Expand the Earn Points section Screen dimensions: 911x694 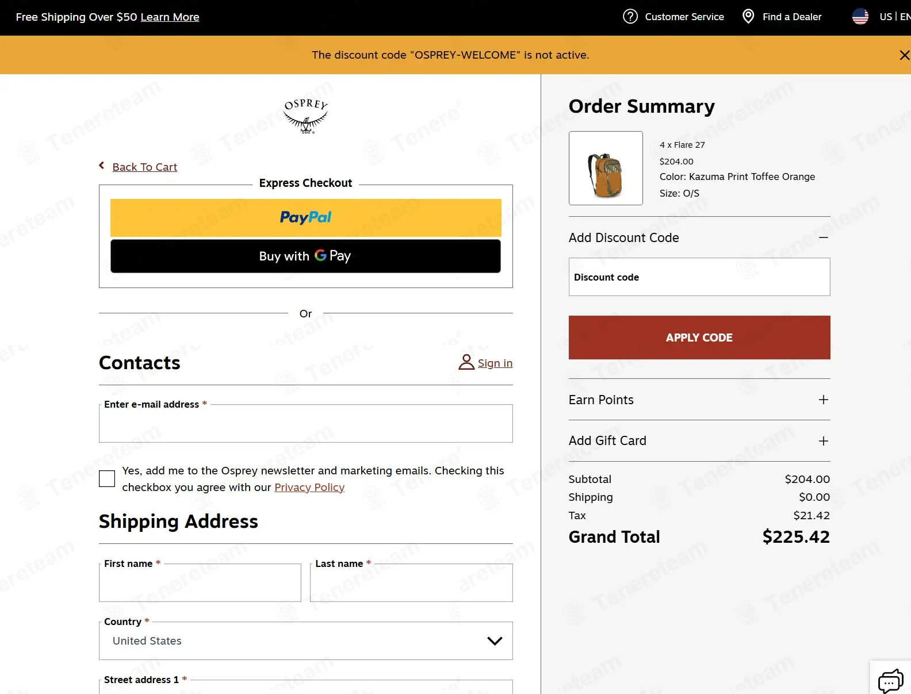pyautogui.click(x=824, y=400)
